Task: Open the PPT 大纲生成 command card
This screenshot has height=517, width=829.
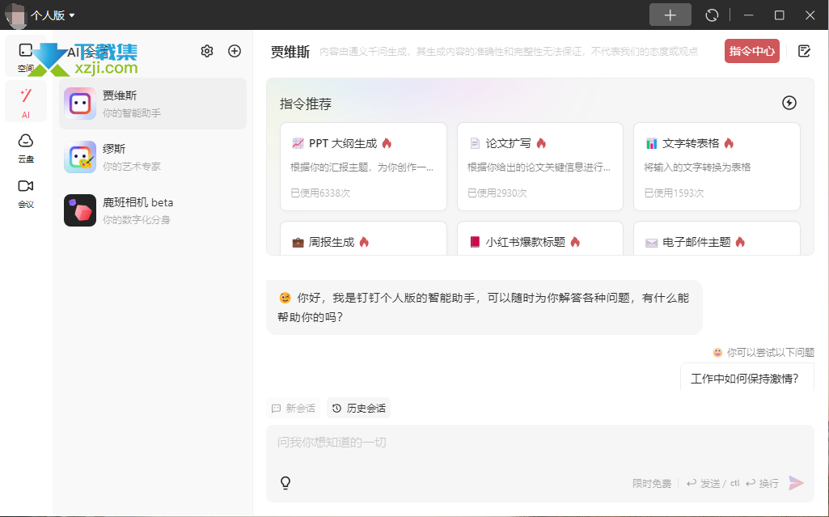Action: [363, 167]
